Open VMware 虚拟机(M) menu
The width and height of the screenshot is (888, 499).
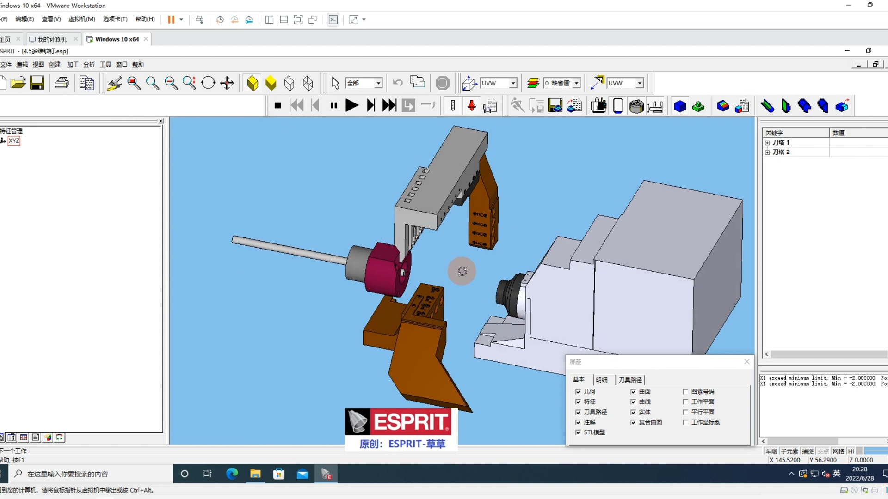(82, 19)
